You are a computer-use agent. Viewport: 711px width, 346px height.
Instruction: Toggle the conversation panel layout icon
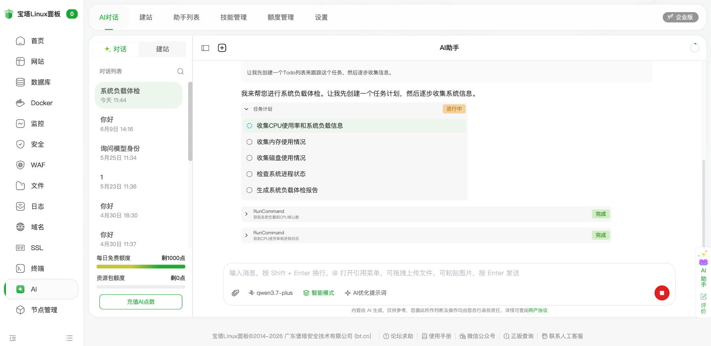pos(205,48)
